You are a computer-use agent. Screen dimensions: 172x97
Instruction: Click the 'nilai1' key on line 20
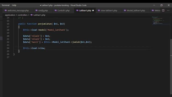click(35, 36)
